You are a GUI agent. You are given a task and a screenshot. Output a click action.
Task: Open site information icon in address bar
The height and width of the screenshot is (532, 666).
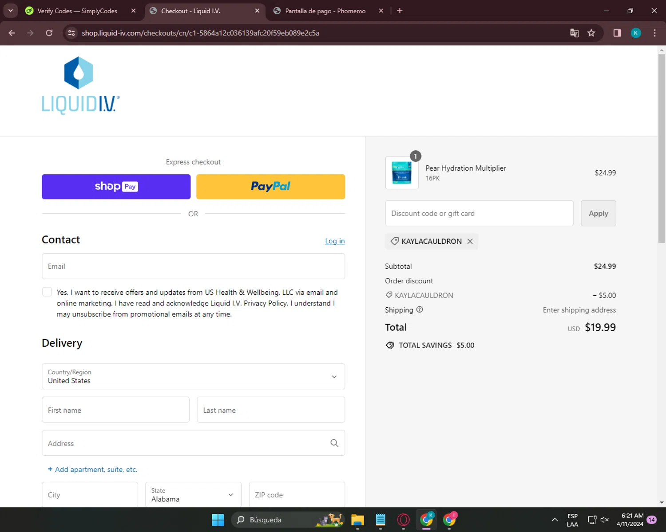pyautogui.click(x=71, y=33)
